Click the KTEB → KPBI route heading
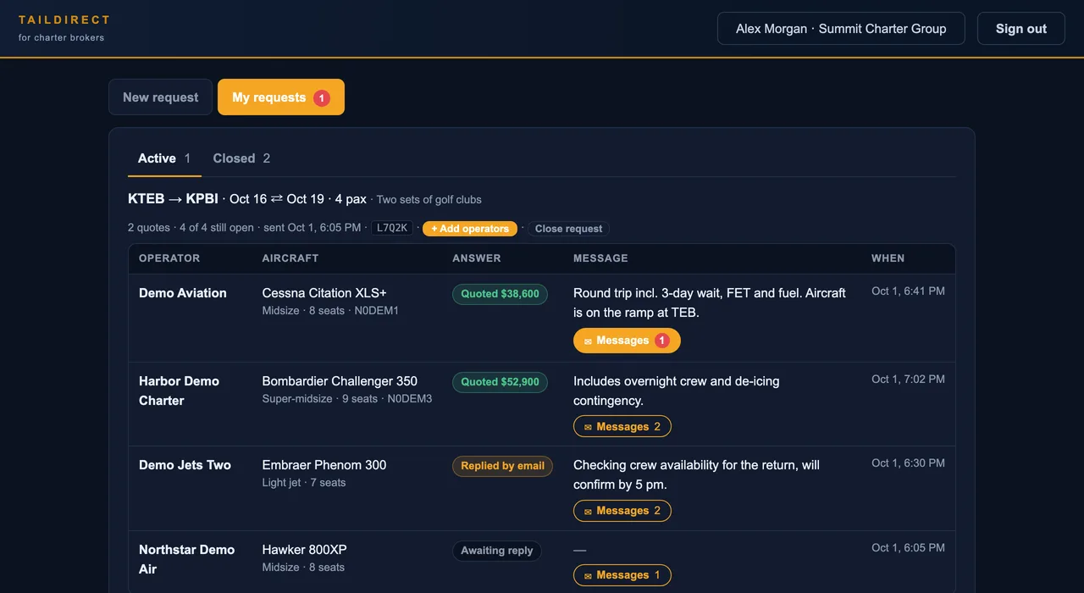Screen dimensions: 1084x593 click(x=173, y=199)
